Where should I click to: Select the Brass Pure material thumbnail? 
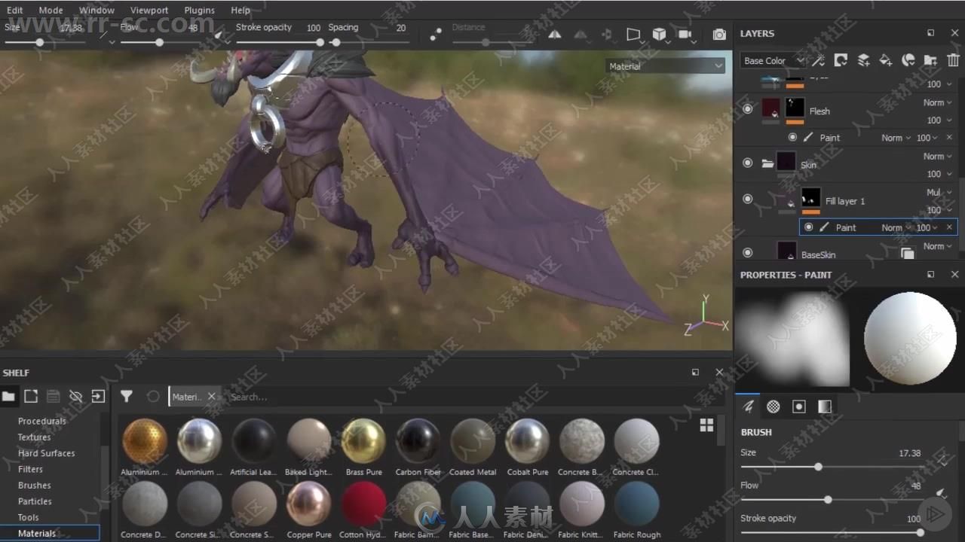coord(363,447)
